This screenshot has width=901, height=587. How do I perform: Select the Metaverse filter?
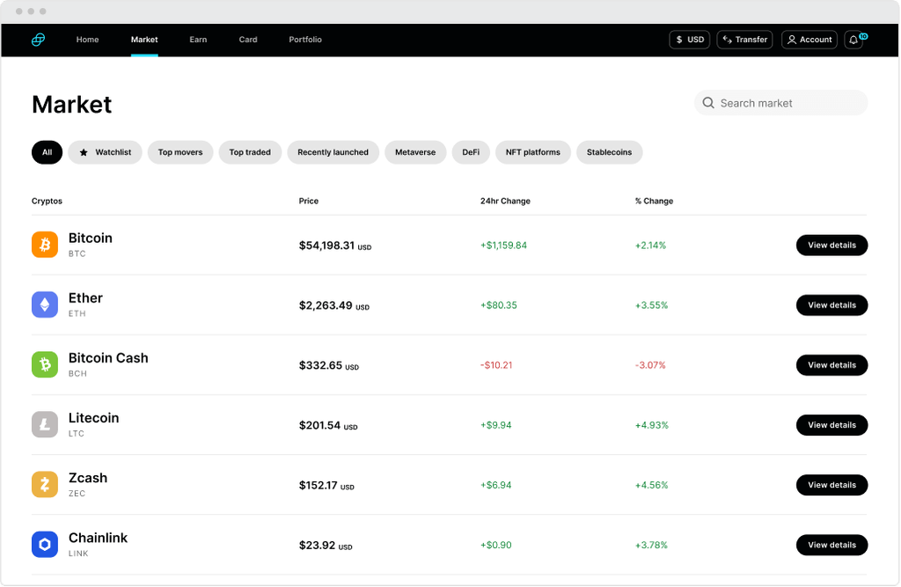pos(415,152)
